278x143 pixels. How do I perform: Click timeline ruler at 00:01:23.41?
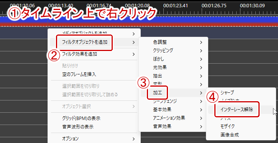[176, 5]
